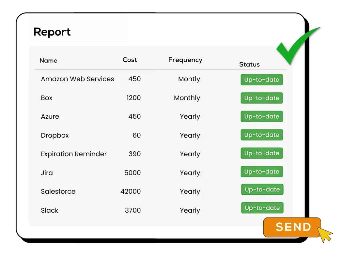The image size is (359, 256).
Task: Click the Up-to-date status for Slack
Action: click(262, 208)
